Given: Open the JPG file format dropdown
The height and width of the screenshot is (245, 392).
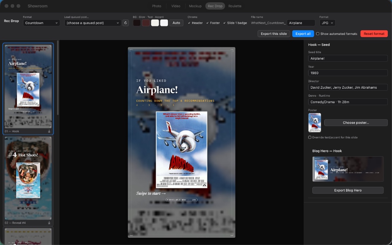Looking at the screenshot, I should pyautogui.click(x=327, y=23).
